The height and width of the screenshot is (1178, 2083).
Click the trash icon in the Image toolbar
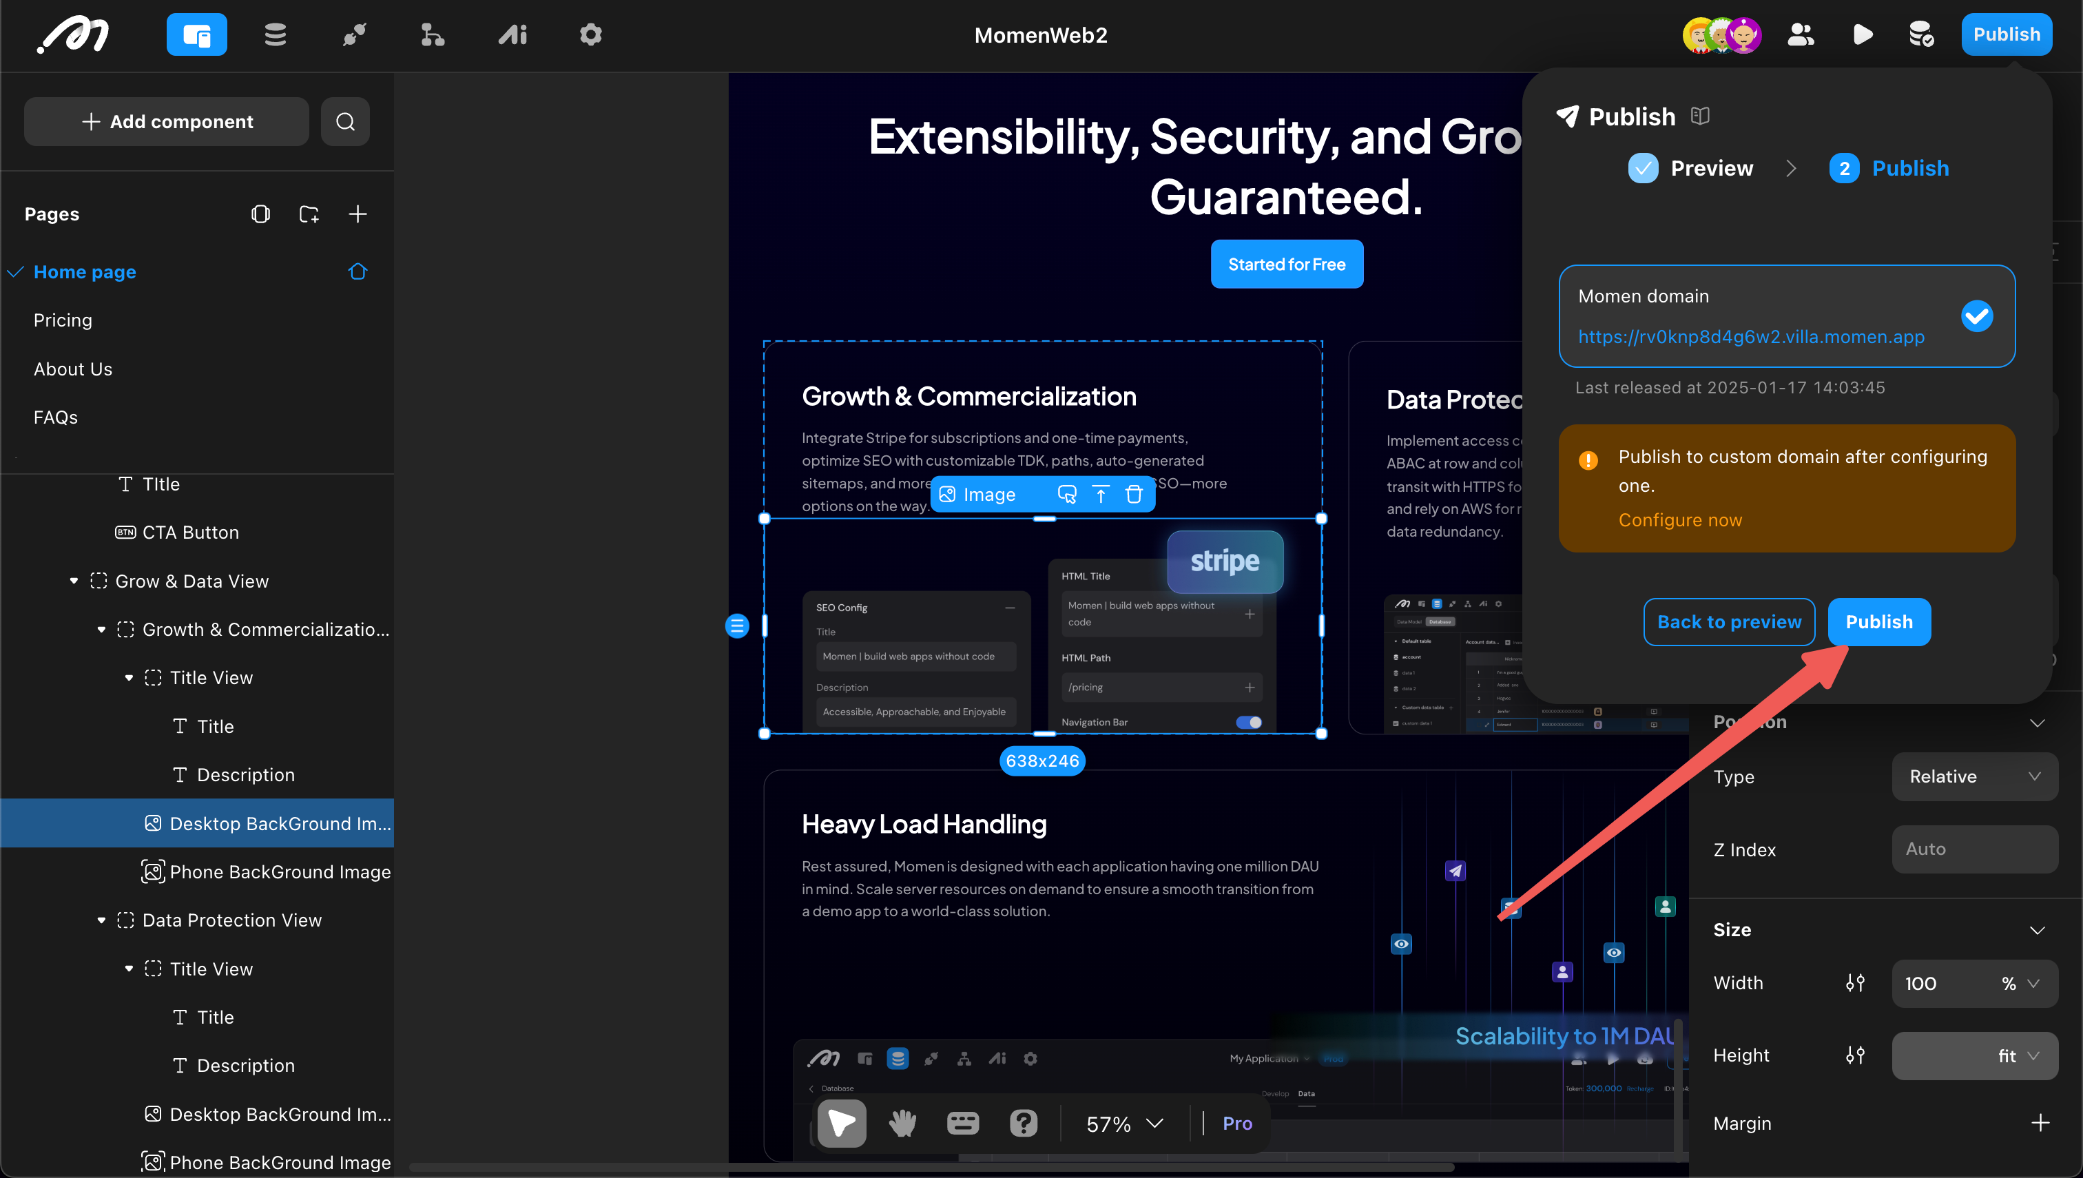pyautogui.click(x=1134, y=495)
